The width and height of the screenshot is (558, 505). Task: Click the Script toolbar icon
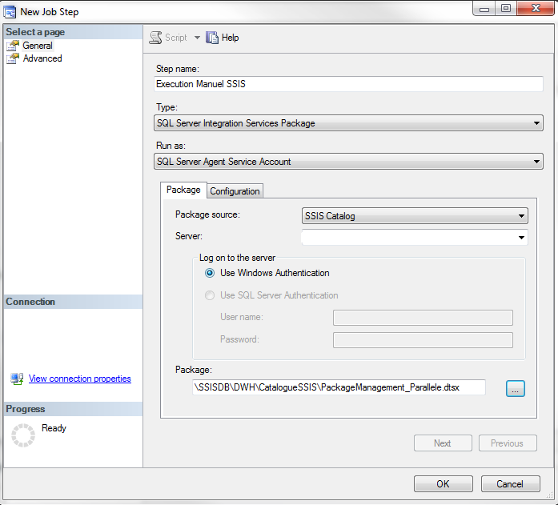click(x=155, y=38)
